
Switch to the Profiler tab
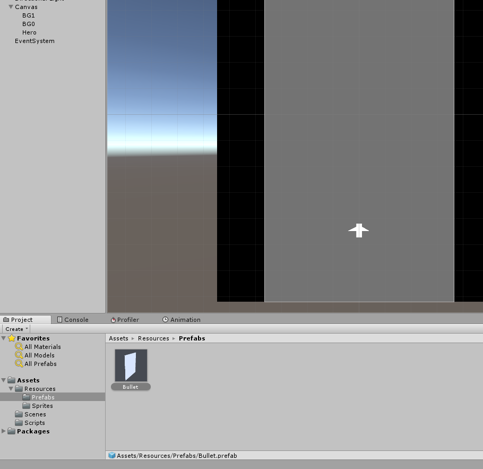coord(125,320)
